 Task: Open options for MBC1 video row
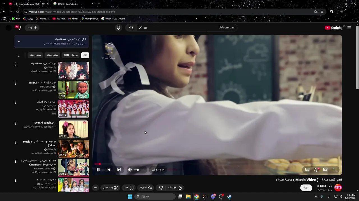[15, 83]
